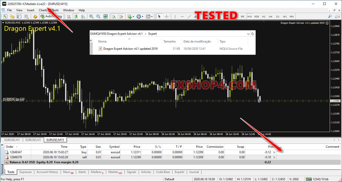Open the folder path dropdown in the Expert dialog
Viewport: 342px width, 182px height.
248,34
